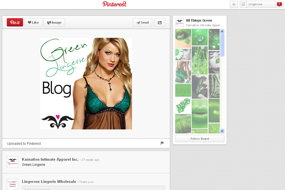Open the Karnation Intimate Apparel Inc. profile link

tap(50, 160)
